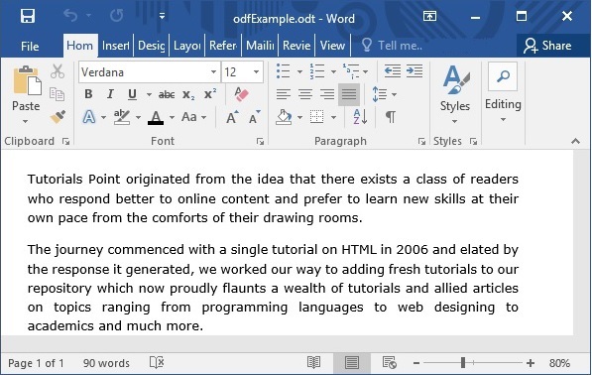Show paragraph marks with pilcrow icon

(391, 117)
